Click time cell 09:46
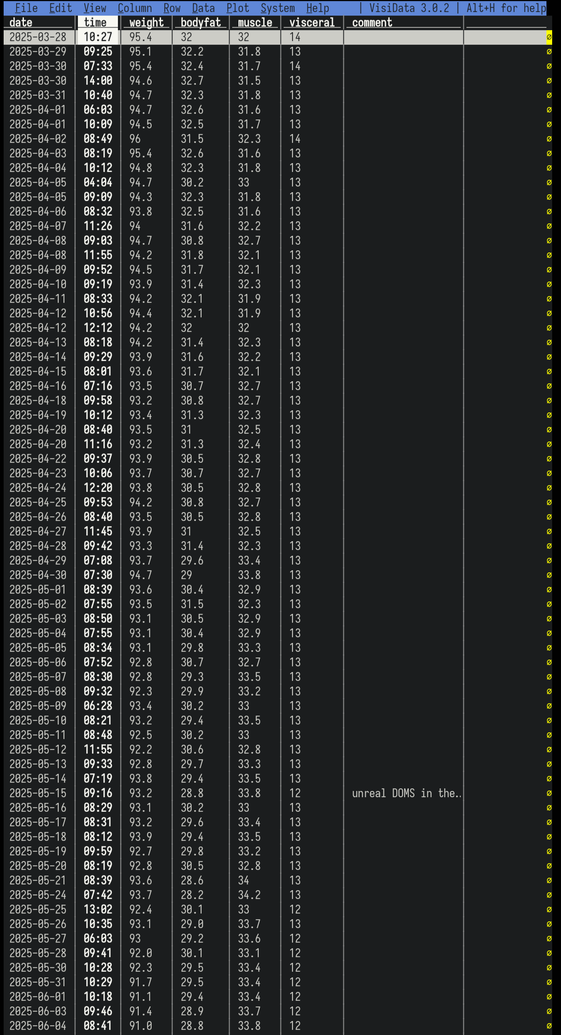Viewport: 561px width, 1035px height. point(98,1011)
